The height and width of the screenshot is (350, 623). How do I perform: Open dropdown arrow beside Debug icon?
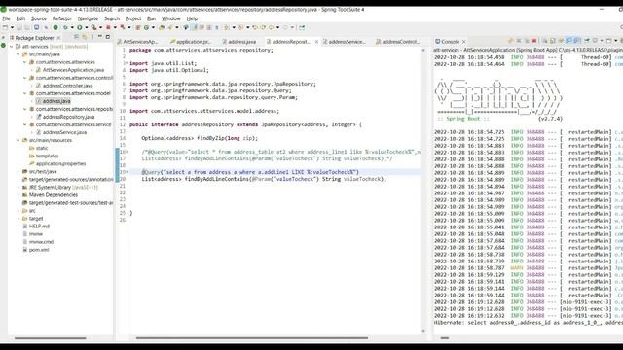tap(72, 27)
